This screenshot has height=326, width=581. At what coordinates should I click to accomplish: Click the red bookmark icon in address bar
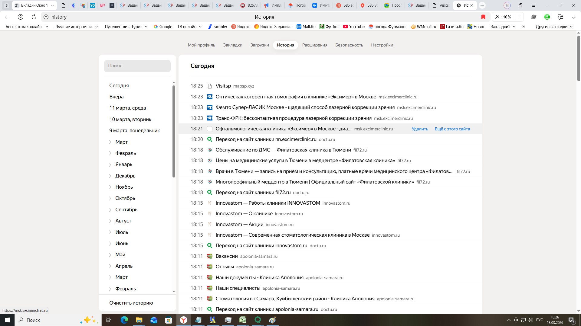point(483,17)
